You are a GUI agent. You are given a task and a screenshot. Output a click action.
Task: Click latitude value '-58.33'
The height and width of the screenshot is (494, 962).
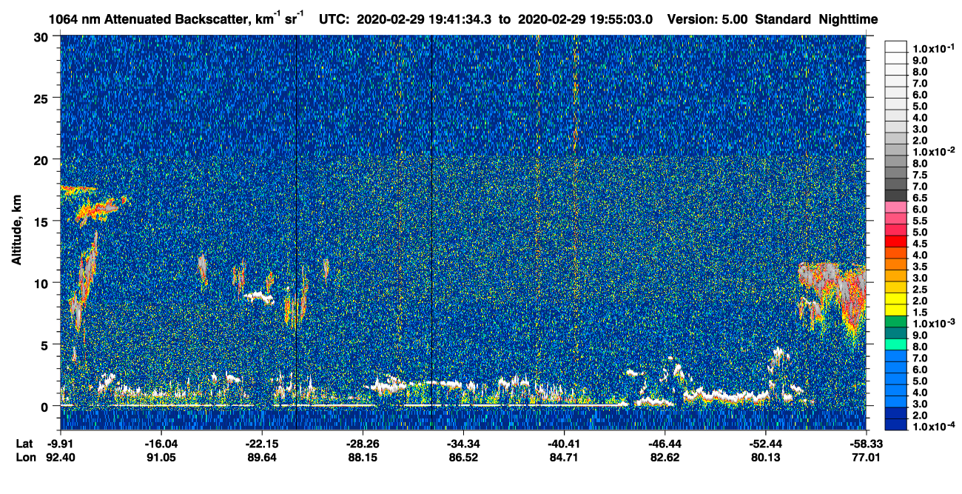866,443
